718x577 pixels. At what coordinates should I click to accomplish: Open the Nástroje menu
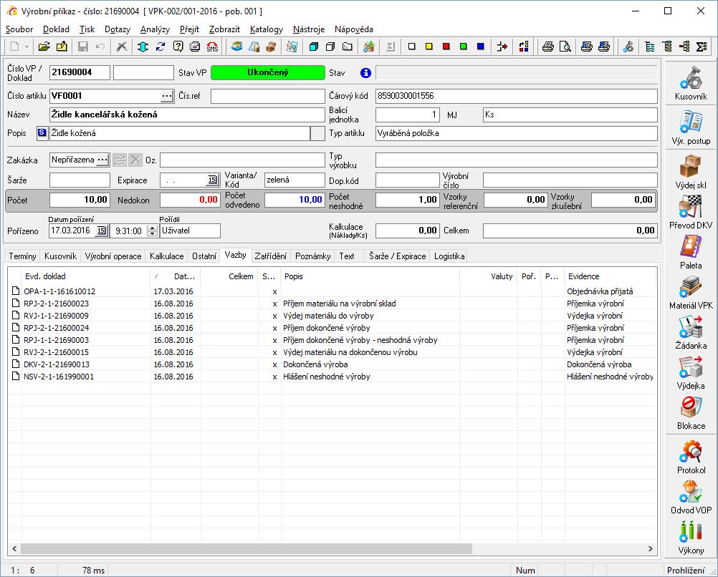pos(309,29)
